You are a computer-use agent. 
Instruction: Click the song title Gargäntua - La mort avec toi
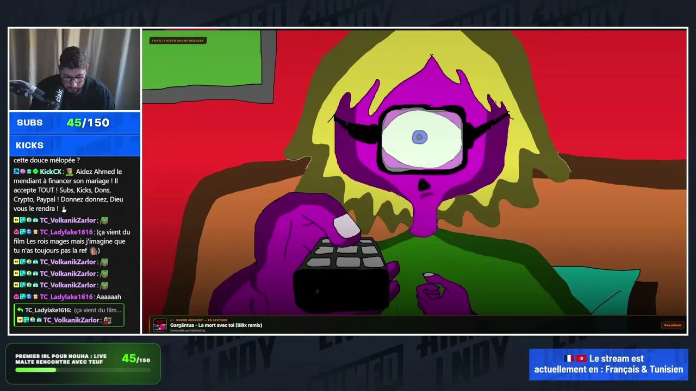tap(216, 325)
